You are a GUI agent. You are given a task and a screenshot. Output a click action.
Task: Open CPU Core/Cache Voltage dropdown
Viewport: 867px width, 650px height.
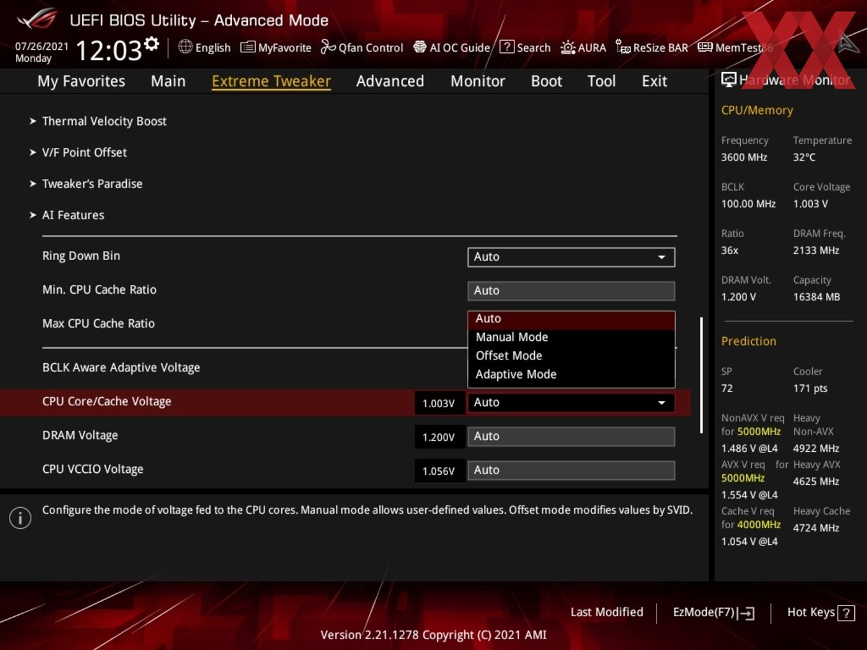pyautogui.click(x=571, y=402)
